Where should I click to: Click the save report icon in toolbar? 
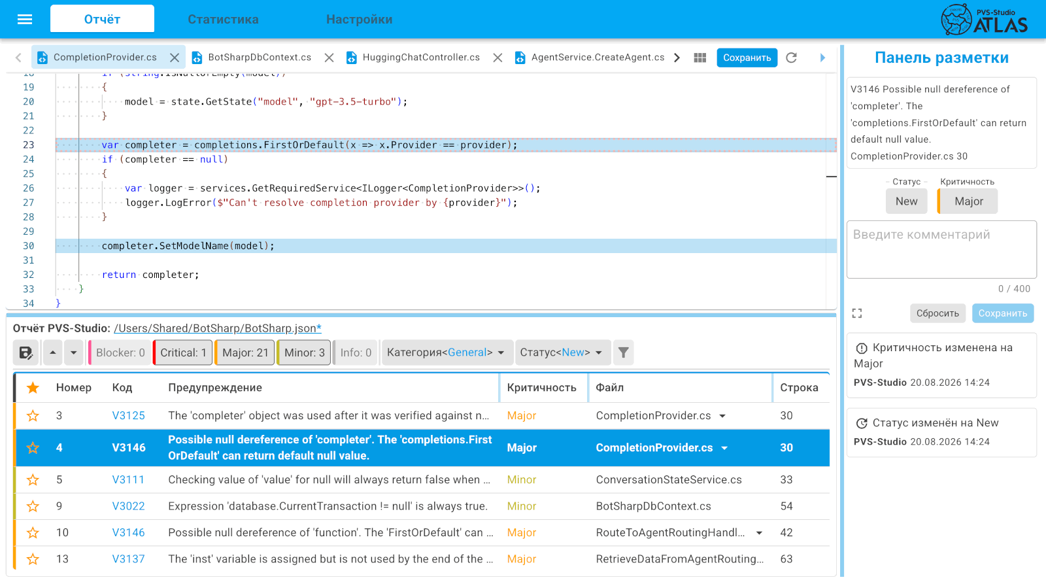(x=26, y=352)
